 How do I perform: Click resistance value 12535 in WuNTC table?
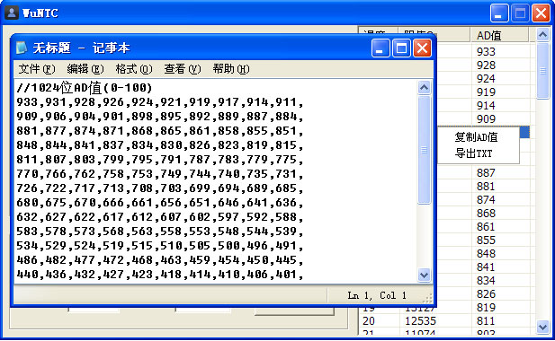420,321
